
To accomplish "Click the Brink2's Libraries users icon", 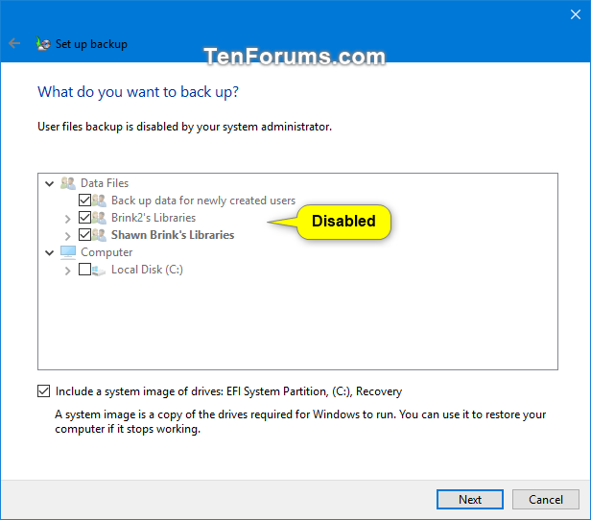I will 99,218.
